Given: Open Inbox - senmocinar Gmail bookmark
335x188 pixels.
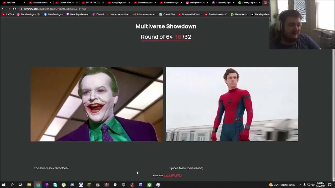Looking at the screenshot, I should pos(118,14).
